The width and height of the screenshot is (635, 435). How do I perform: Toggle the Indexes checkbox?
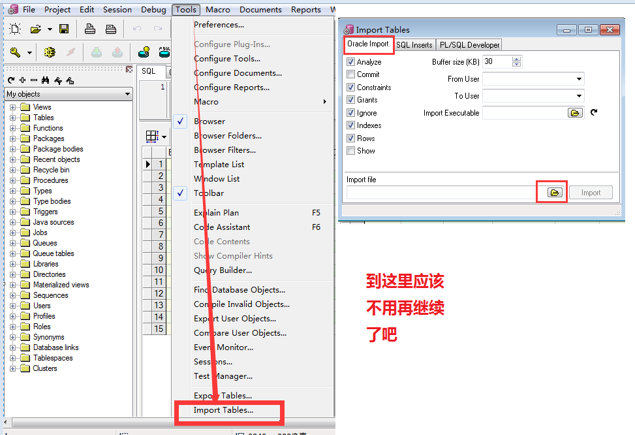point(351,125)
